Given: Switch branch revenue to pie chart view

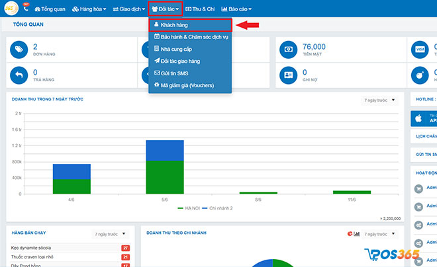Looking at the screenshot, I should pyautogui.click(x=350, y=234).
